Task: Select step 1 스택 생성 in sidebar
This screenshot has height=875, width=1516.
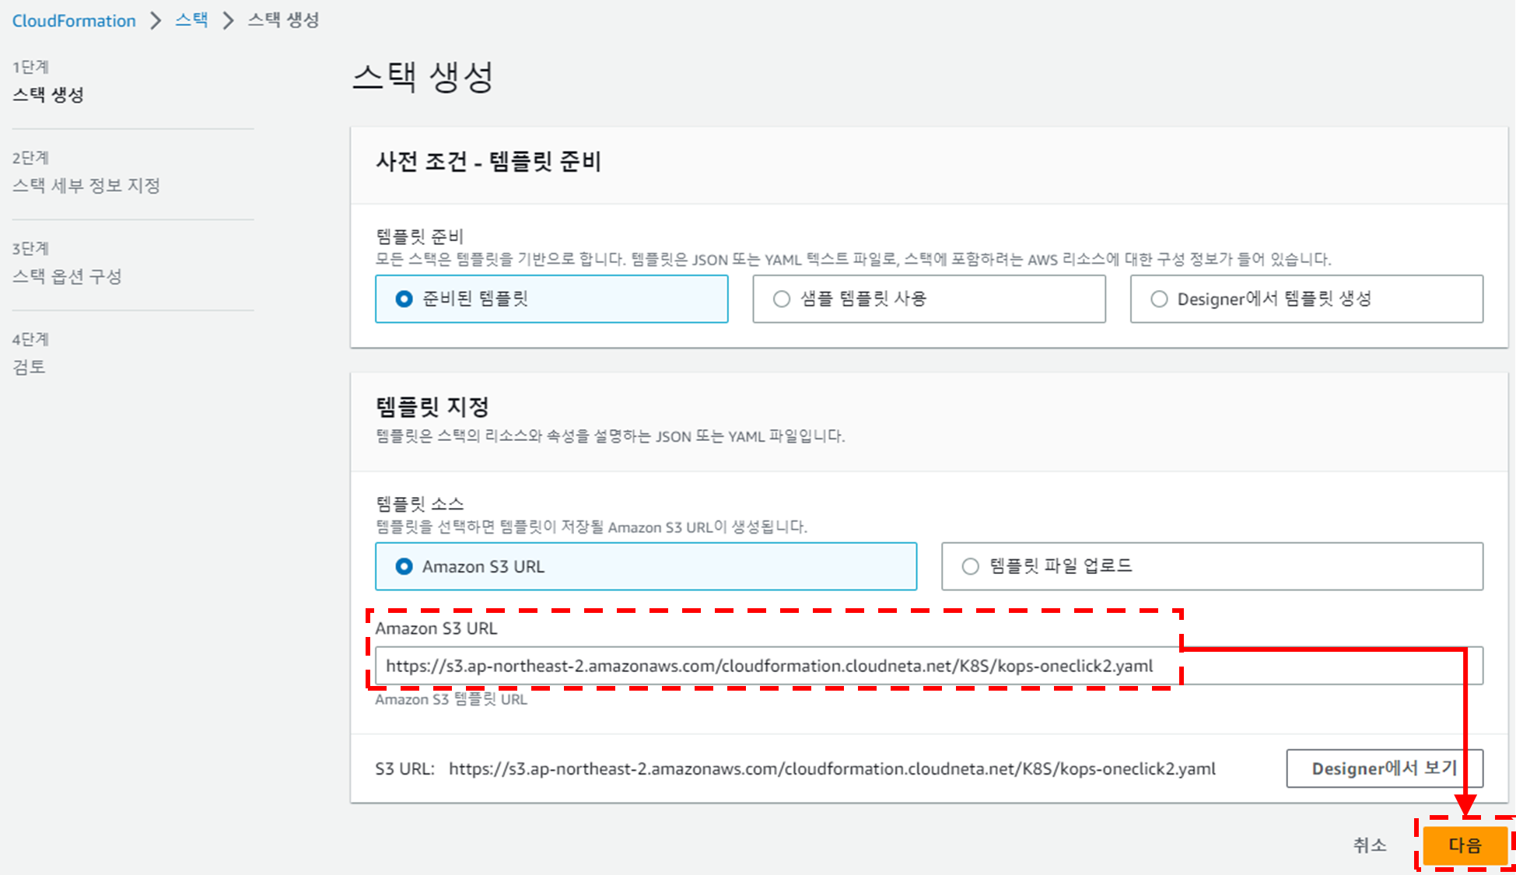Action: 48,95
